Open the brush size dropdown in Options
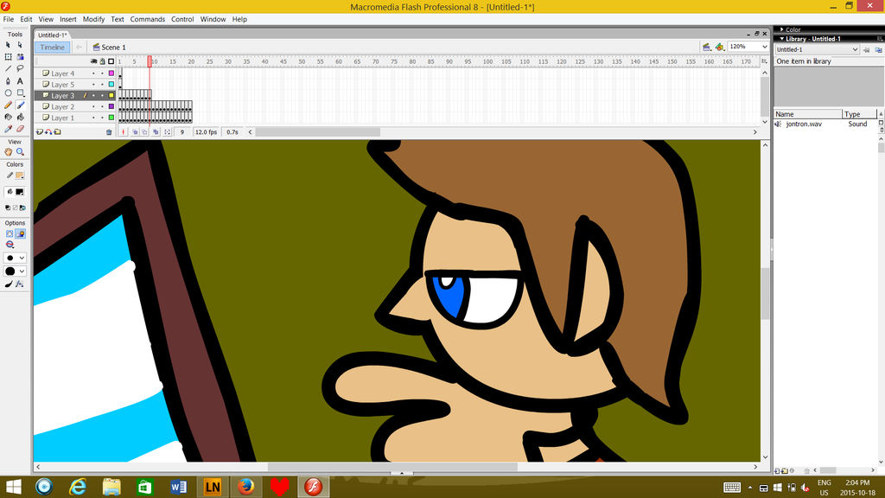This screenshot has width=885, height=498. pyautogui.click(x=22, y=257)
